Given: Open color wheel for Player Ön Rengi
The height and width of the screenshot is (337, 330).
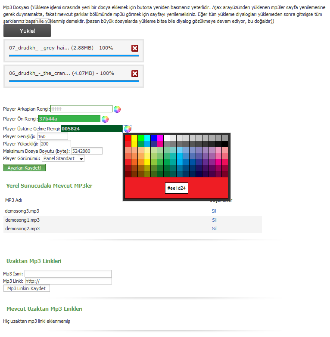Looking at the screenshot, I should (105, 119).
